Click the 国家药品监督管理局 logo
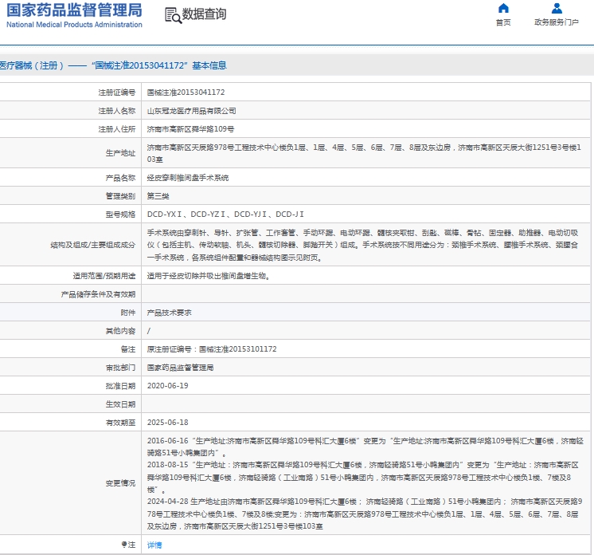The height and width of the screenshot is (555, 594). pos(74,10)
